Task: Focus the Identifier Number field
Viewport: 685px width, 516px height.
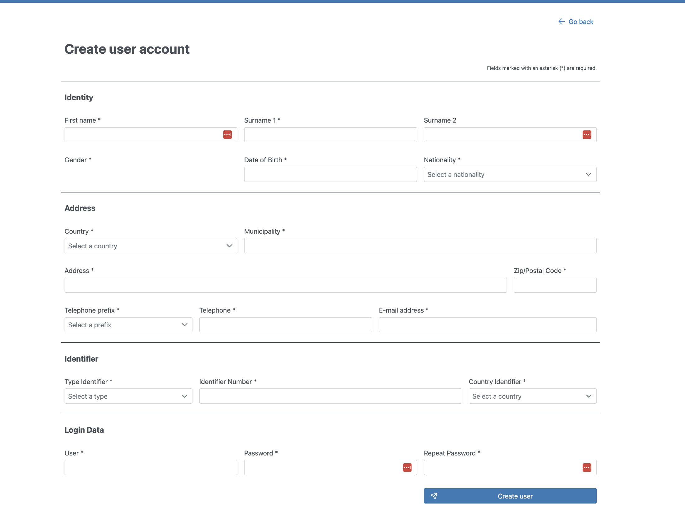Action: [330, 396]
